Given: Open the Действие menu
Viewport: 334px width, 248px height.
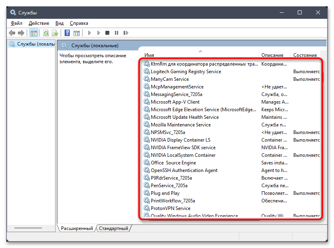Looking at the screenshot, I should (39, 23).
